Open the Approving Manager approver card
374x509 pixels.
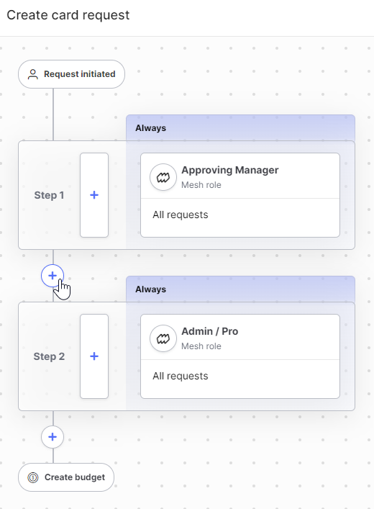240,195
